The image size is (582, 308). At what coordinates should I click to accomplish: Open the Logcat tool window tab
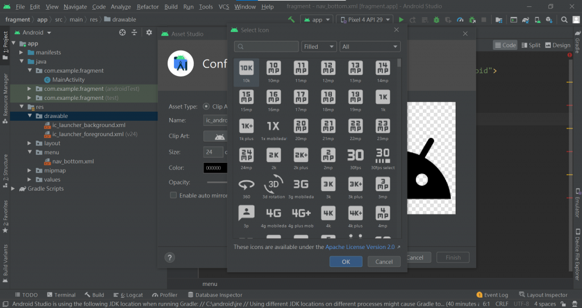click(x=128, y=294)
